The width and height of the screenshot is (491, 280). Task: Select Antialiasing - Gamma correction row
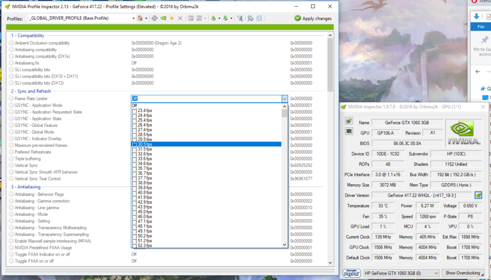(166, 201)
